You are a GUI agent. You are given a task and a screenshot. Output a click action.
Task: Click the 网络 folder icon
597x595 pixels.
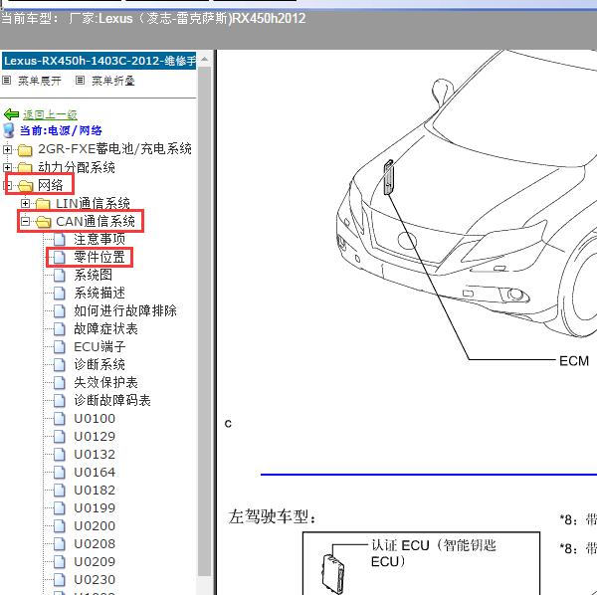point(25,186)
